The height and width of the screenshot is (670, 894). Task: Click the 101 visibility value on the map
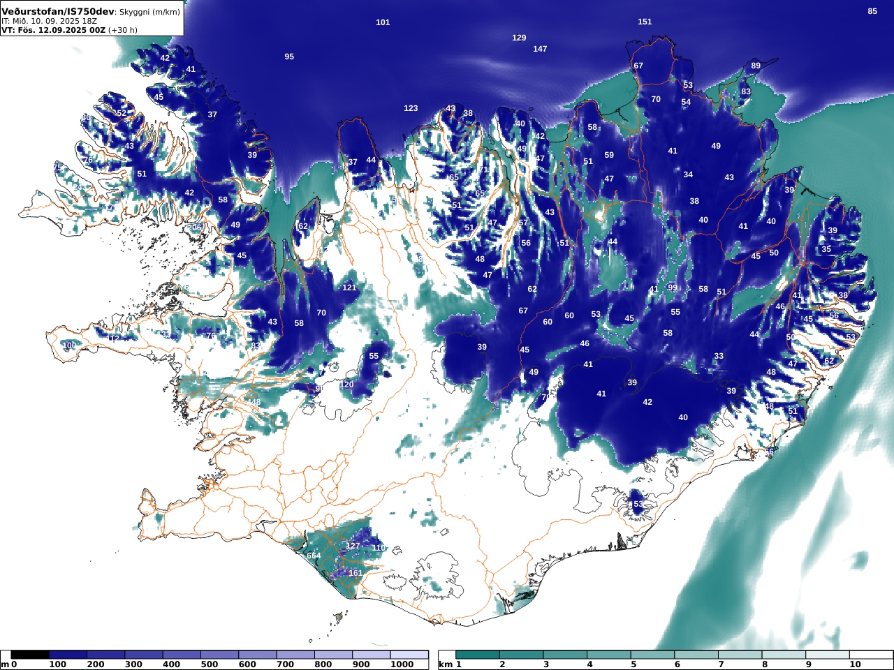click(383, 22)
